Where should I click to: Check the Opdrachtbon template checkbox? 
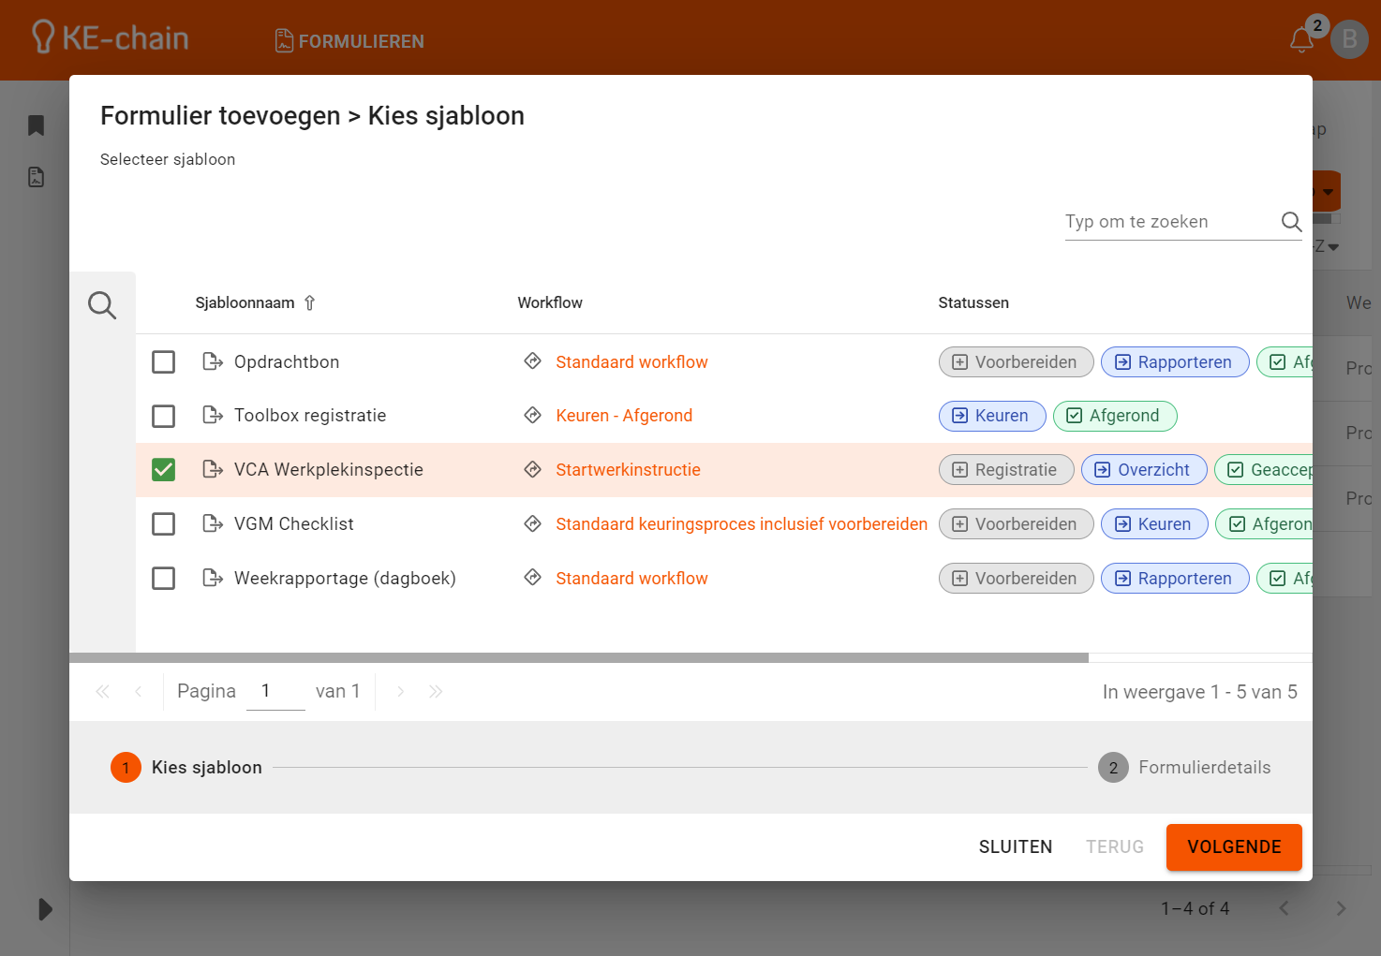pos(164,362)
